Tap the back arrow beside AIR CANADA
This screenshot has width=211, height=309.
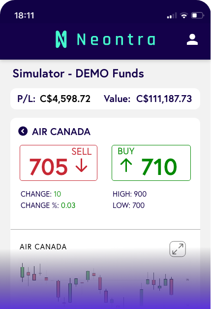pos(23,131)
